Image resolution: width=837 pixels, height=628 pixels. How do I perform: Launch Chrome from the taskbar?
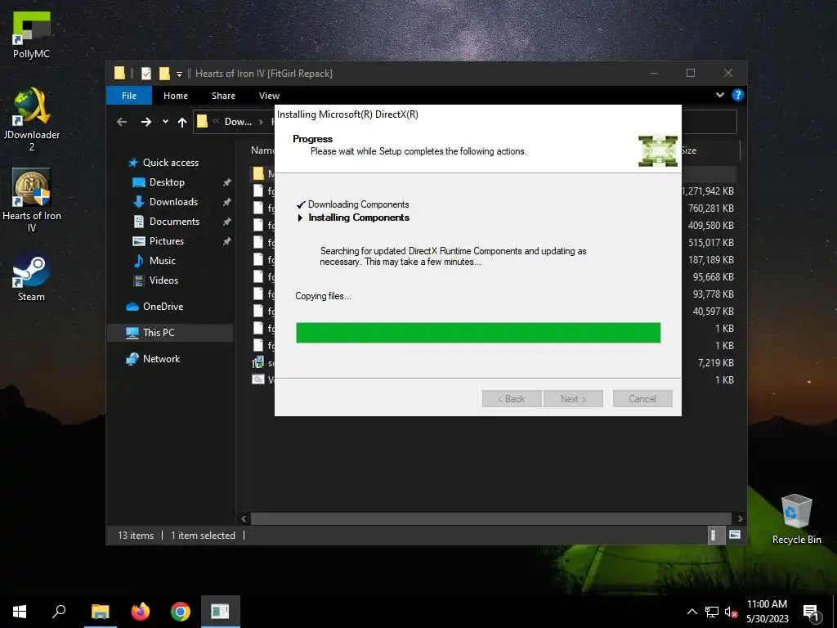pyautogui.click(x=181, y=612)
